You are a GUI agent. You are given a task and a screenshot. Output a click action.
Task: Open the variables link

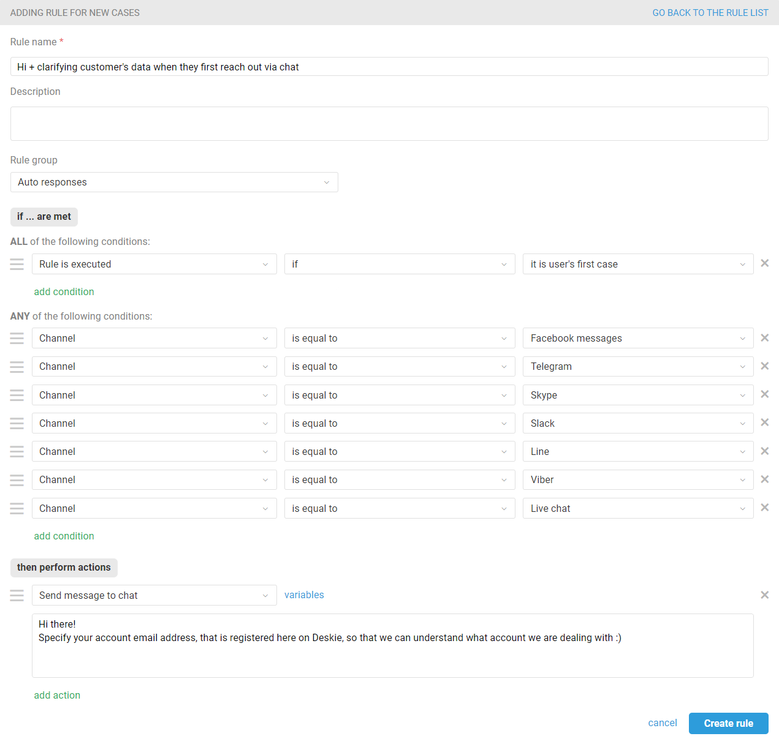point(304,595)
